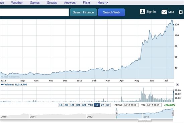Click the Volume: 26,014,700 label

point(16,84)
